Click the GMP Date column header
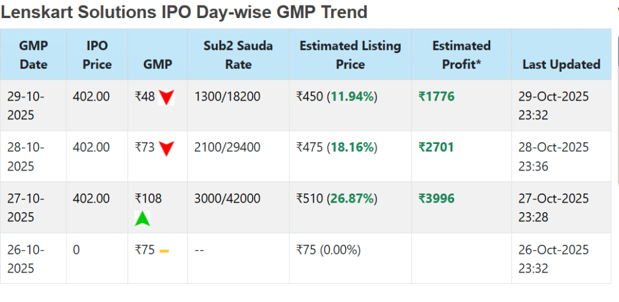This screenshot has width=619, height=302. (x=33, y=55)
